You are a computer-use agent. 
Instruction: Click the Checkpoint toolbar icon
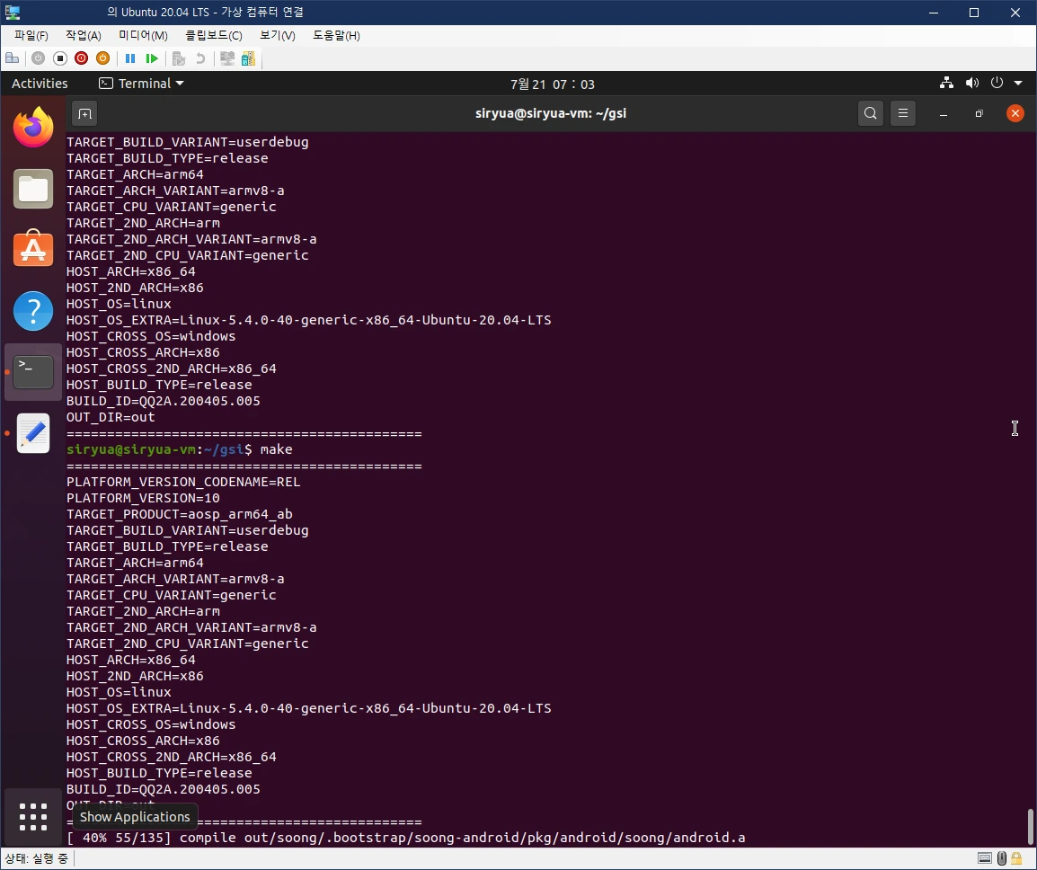point(179,58)
